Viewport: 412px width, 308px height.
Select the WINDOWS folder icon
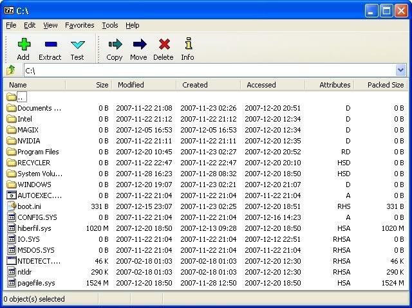pos(12,185)
